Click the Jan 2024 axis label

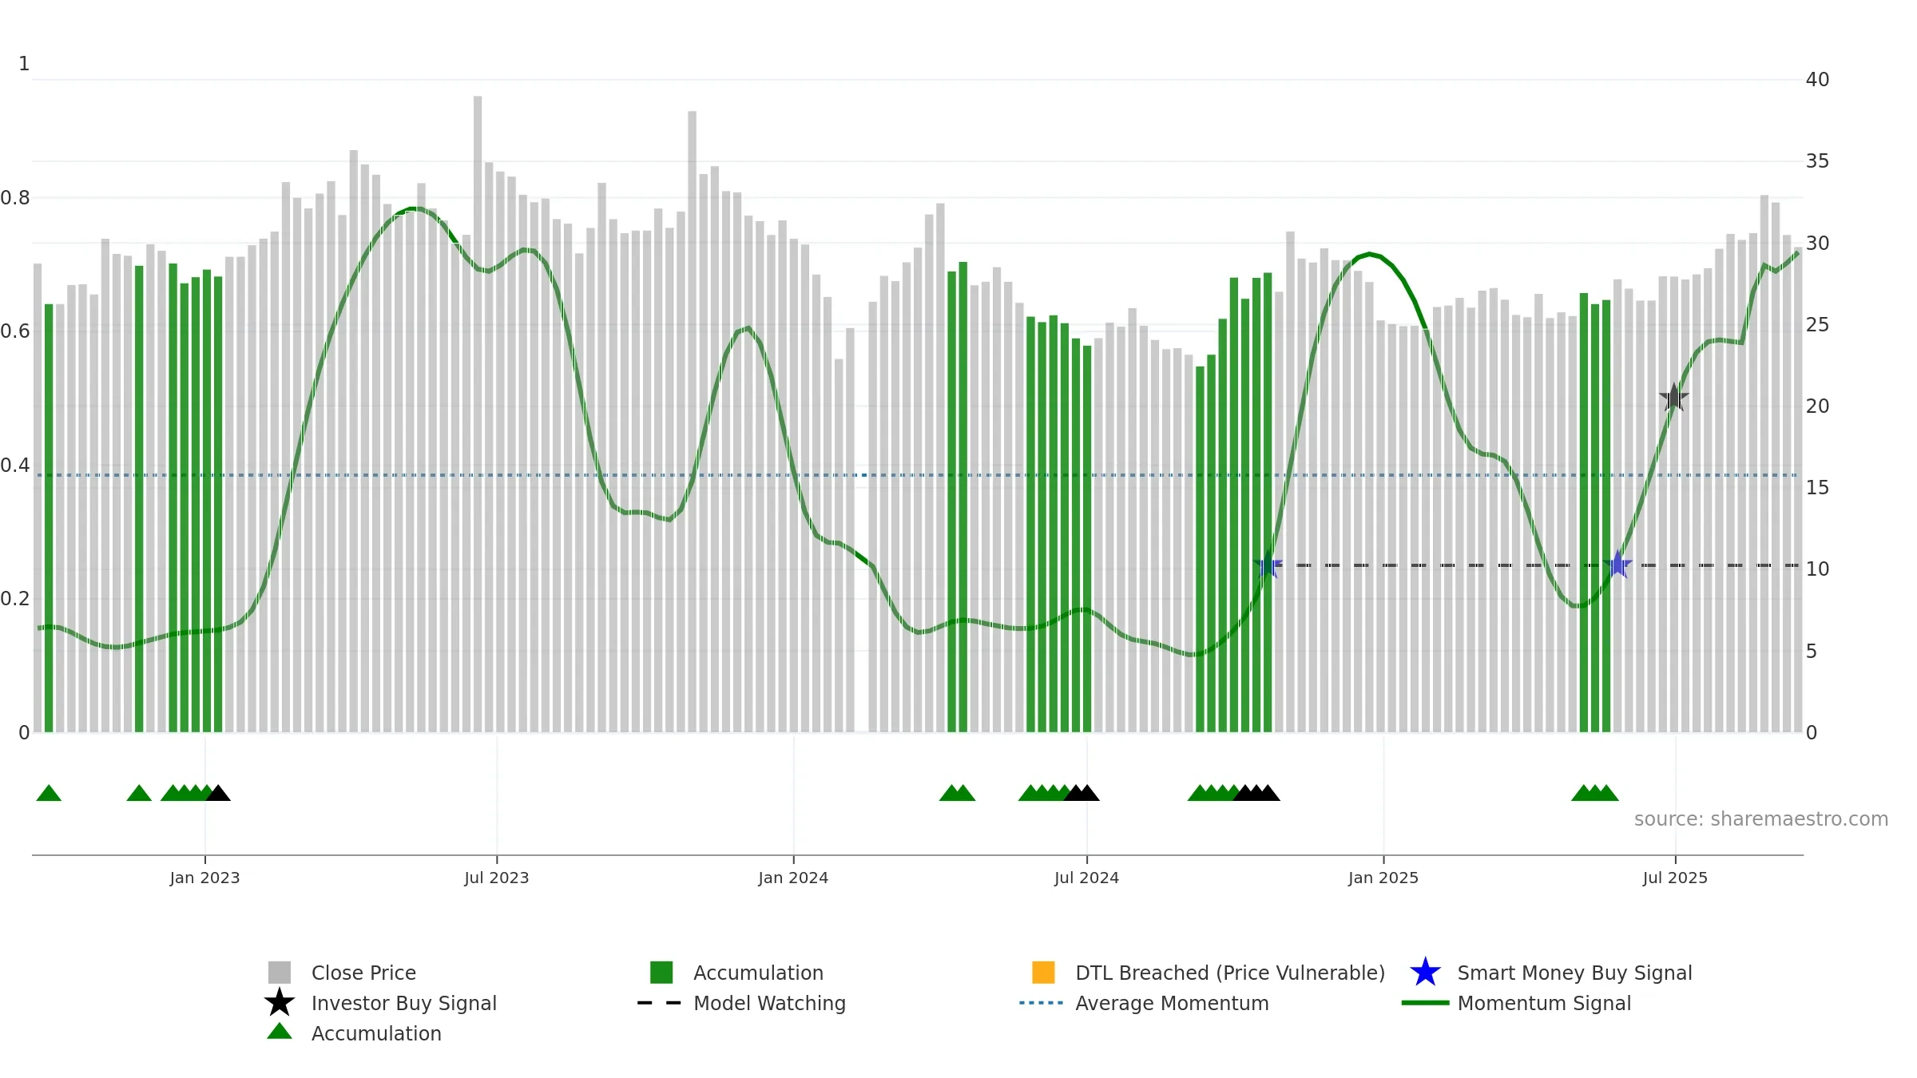click(793, 878)
